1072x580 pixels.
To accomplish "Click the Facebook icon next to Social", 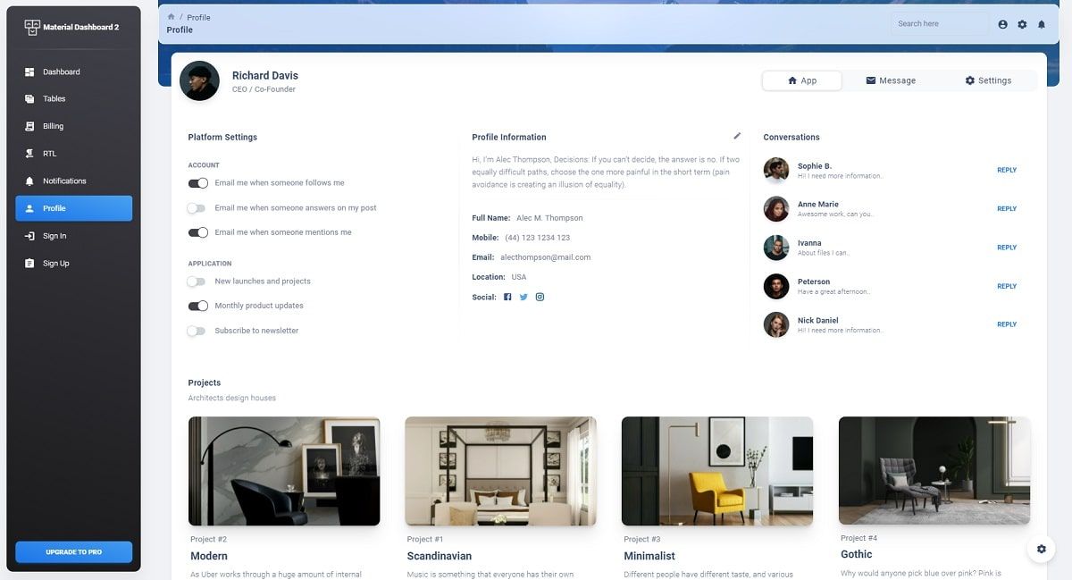I will tap(507, 296).
